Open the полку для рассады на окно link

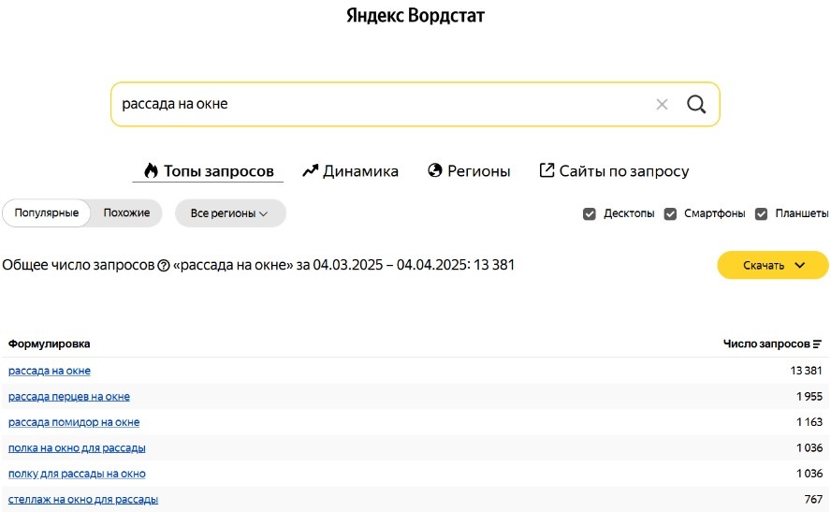[77, 474]
